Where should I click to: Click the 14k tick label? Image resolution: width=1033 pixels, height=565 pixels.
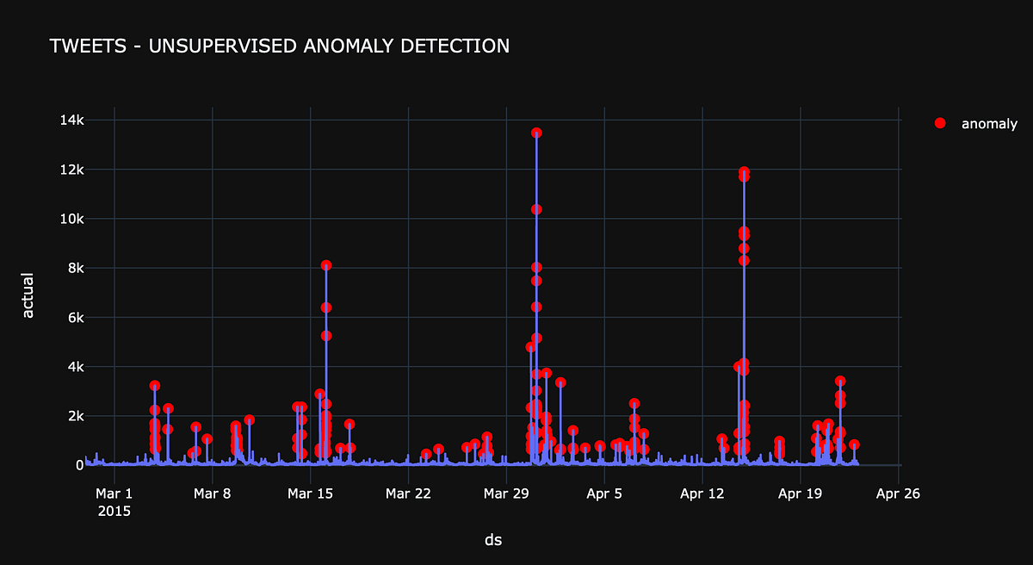[x=74, y=121]
